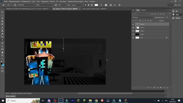Open the layer fill dropdown arrow

pyautogui.click(x=170, y=21)
